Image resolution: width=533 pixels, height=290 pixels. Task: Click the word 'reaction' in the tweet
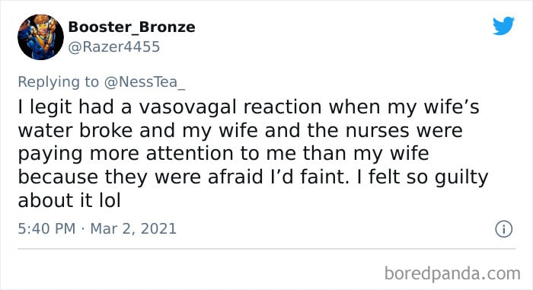point(282,107)
